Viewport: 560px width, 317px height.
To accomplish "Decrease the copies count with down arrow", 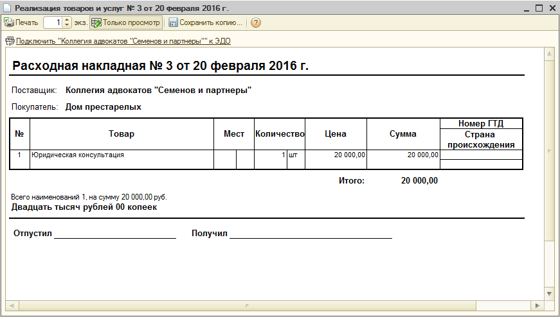I will [67, 25].
